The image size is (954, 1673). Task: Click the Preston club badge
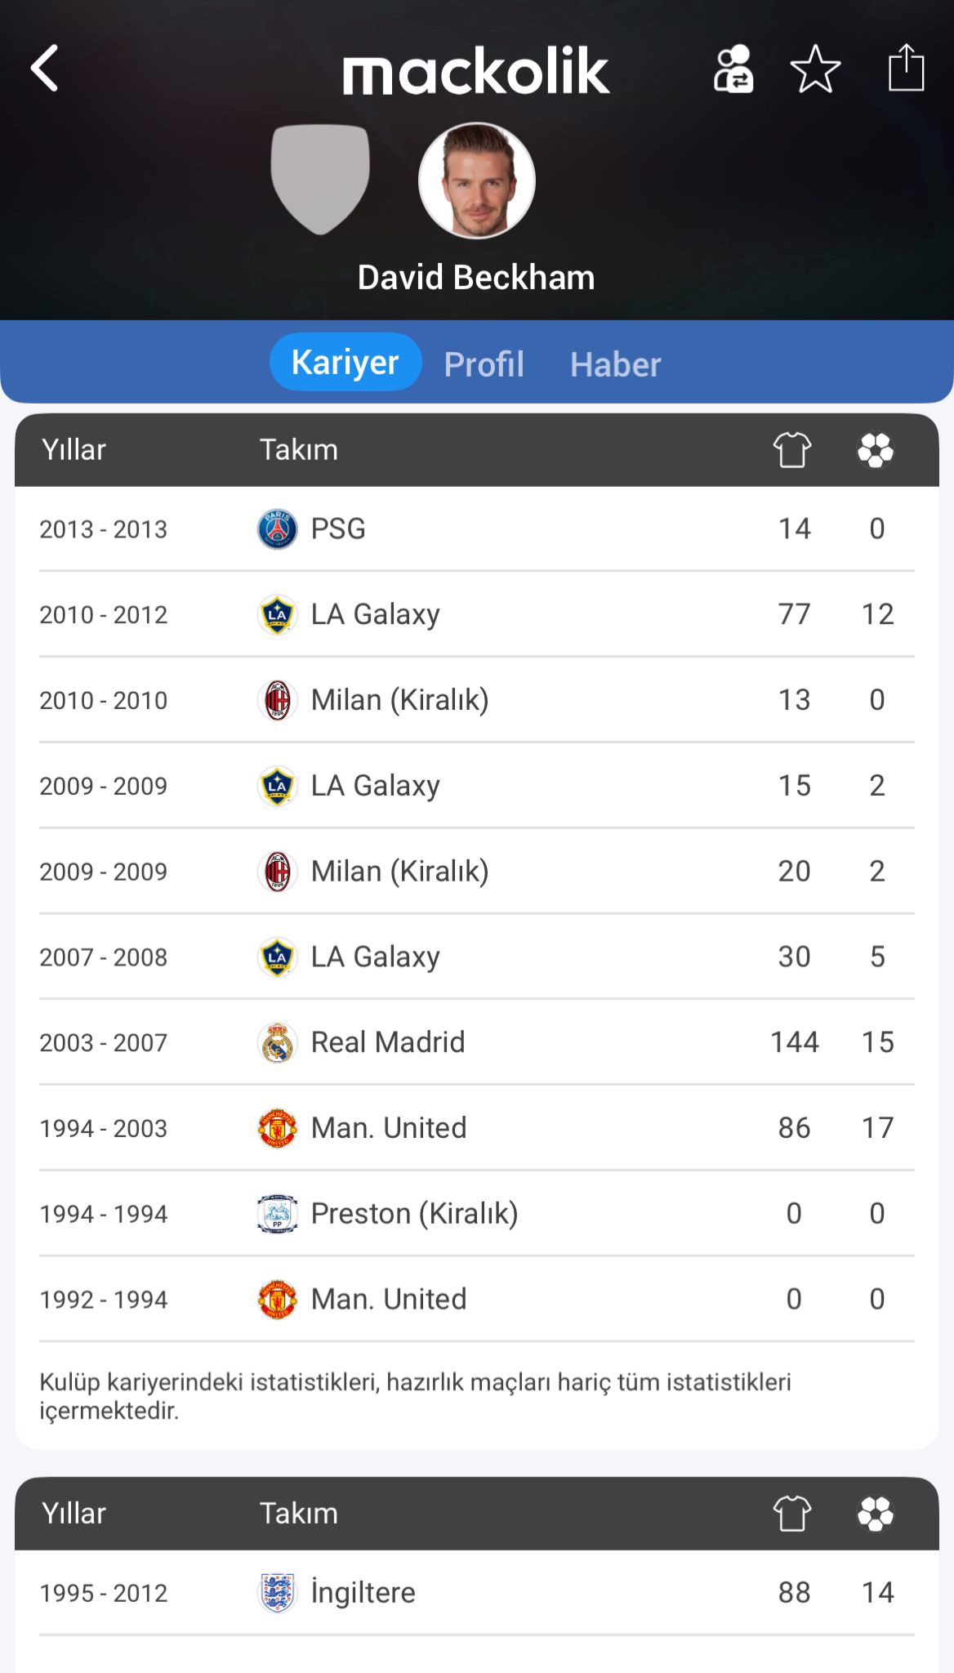pyautogui.click(x=278, y=1214)
